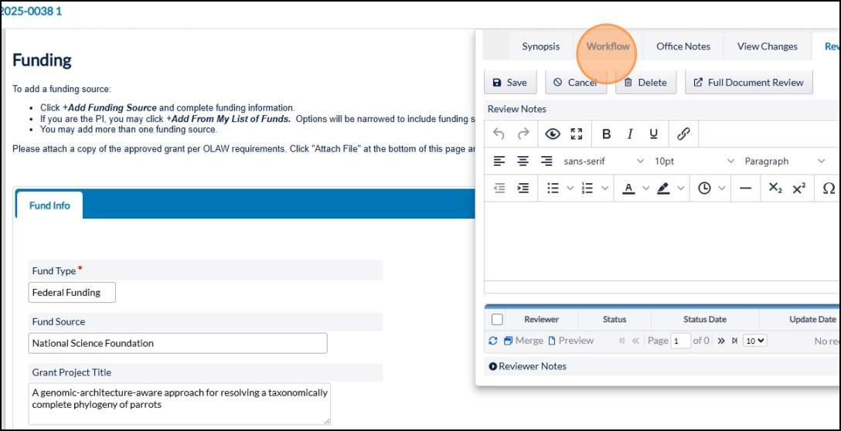Delete the review note
Screen dimensions: 841x431
[x=645, y=83]
